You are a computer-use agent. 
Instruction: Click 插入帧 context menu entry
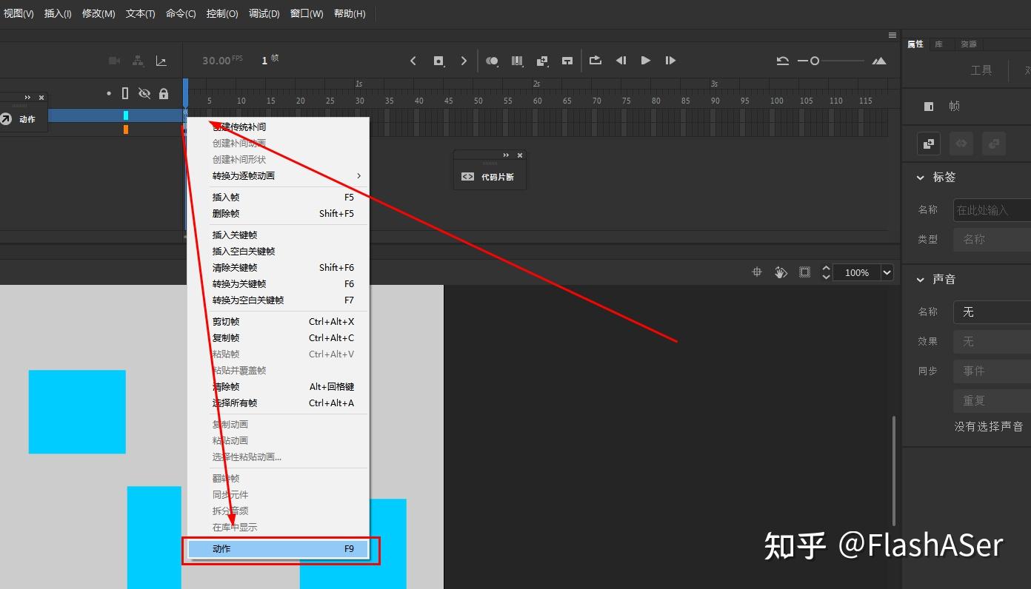pos(278,198)
